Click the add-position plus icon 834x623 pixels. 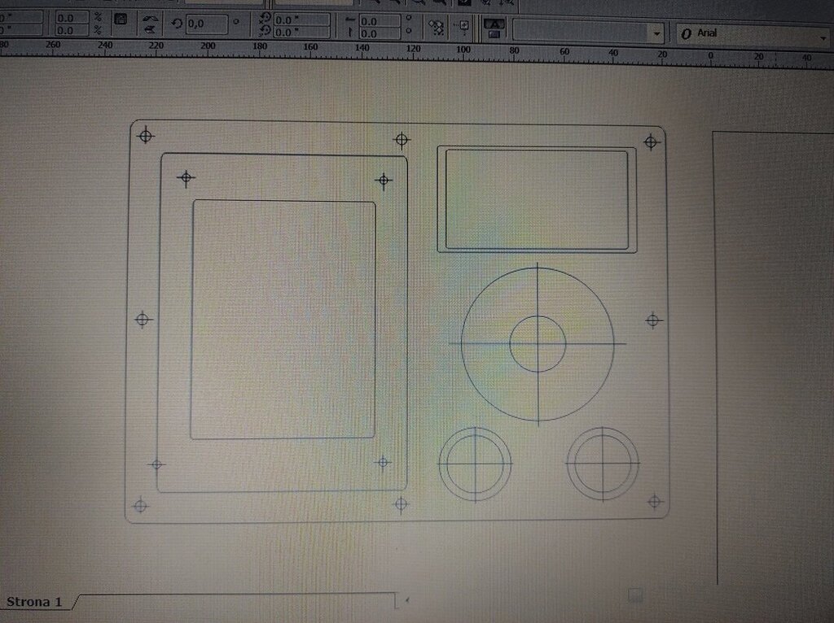(x=463, y=27)
